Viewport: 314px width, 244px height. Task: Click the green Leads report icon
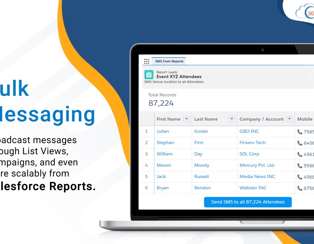(x=149, y=75)
